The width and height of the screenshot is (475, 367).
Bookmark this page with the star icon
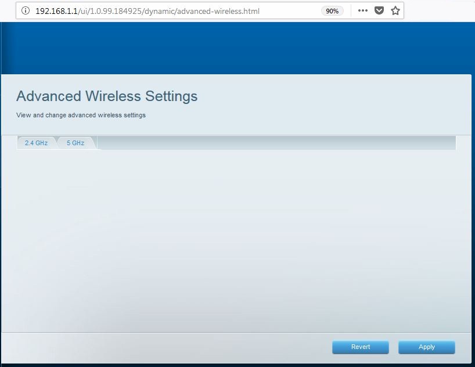click(395, 11)
